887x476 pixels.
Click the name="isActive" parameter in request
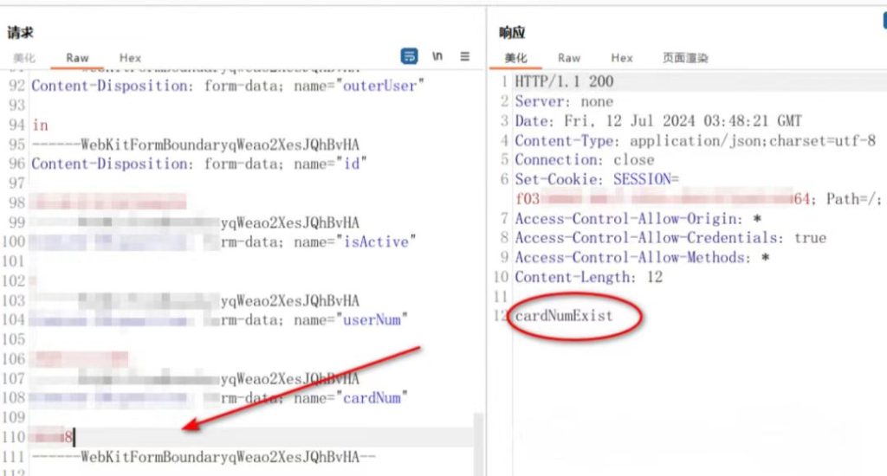point(350,242)
